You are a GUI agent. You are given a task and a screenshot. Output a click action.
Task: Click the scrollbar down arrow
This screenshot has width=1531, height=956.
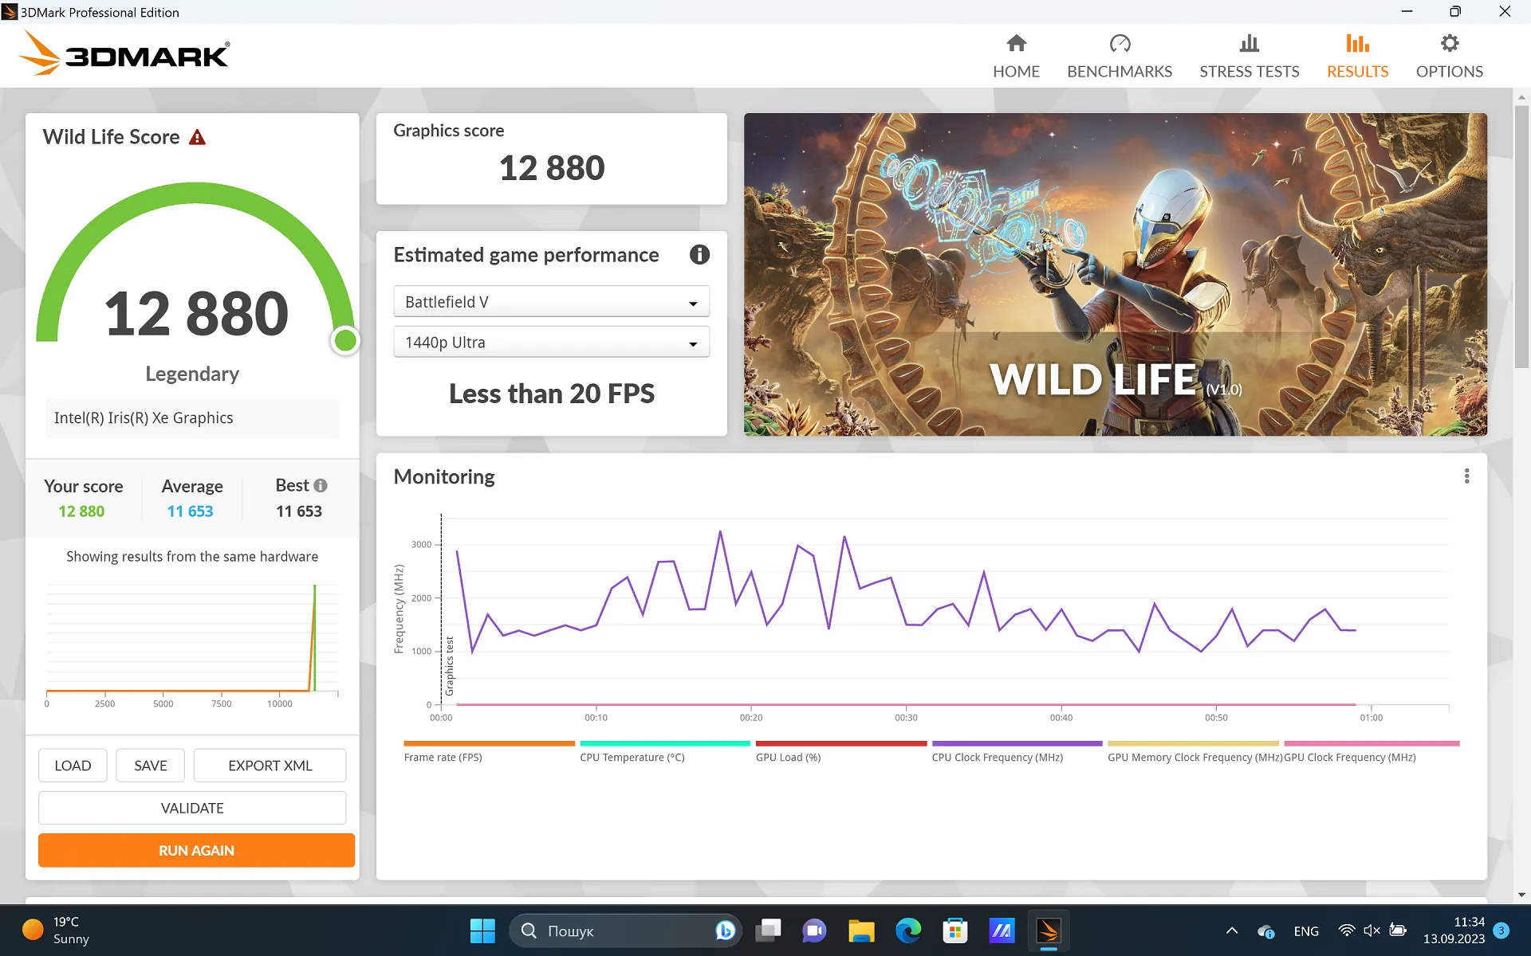click(1521, 895)
